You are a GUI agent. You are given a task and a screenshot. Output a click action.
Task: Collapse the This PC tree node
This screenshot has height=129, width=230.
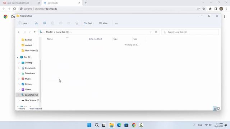(18, 57)
